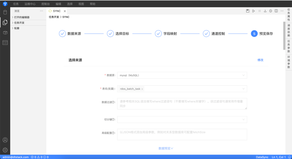Open the 数据源 mysql dropdown
The image size is (292, 159).
182,75
